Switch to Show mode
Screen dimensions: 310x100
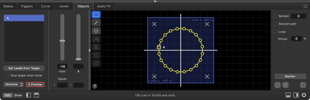point(18,95)
